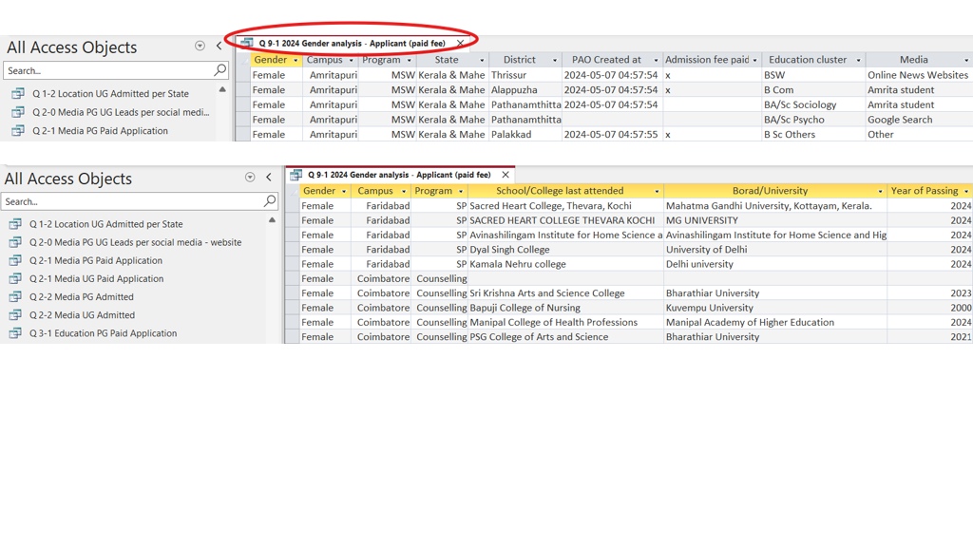Open the State column filter dropdown

(x=482, y=61)
